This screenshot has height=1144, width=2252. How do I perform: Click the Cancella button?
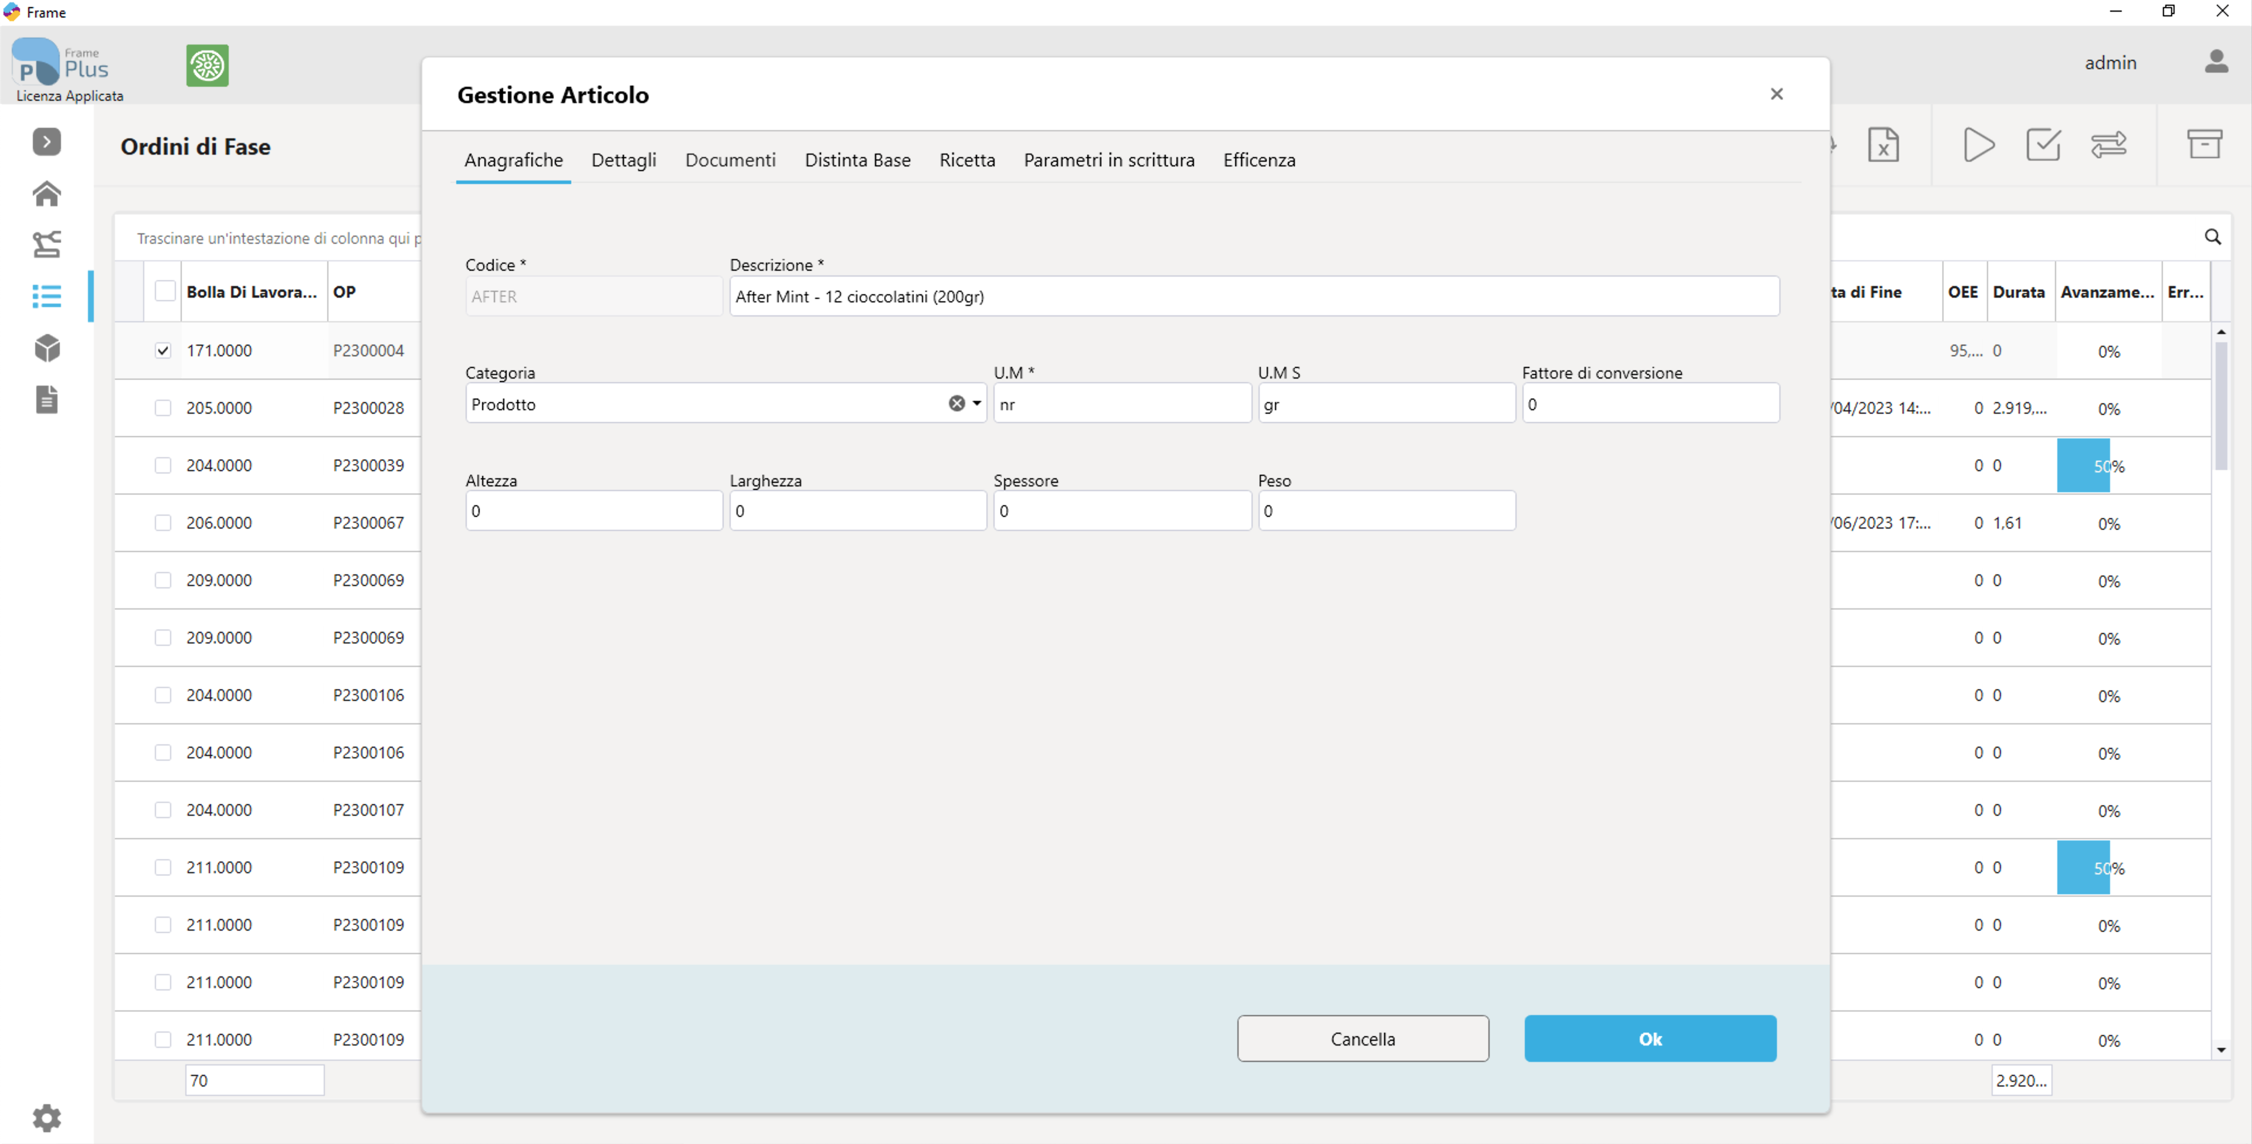coord(1362,1039)
